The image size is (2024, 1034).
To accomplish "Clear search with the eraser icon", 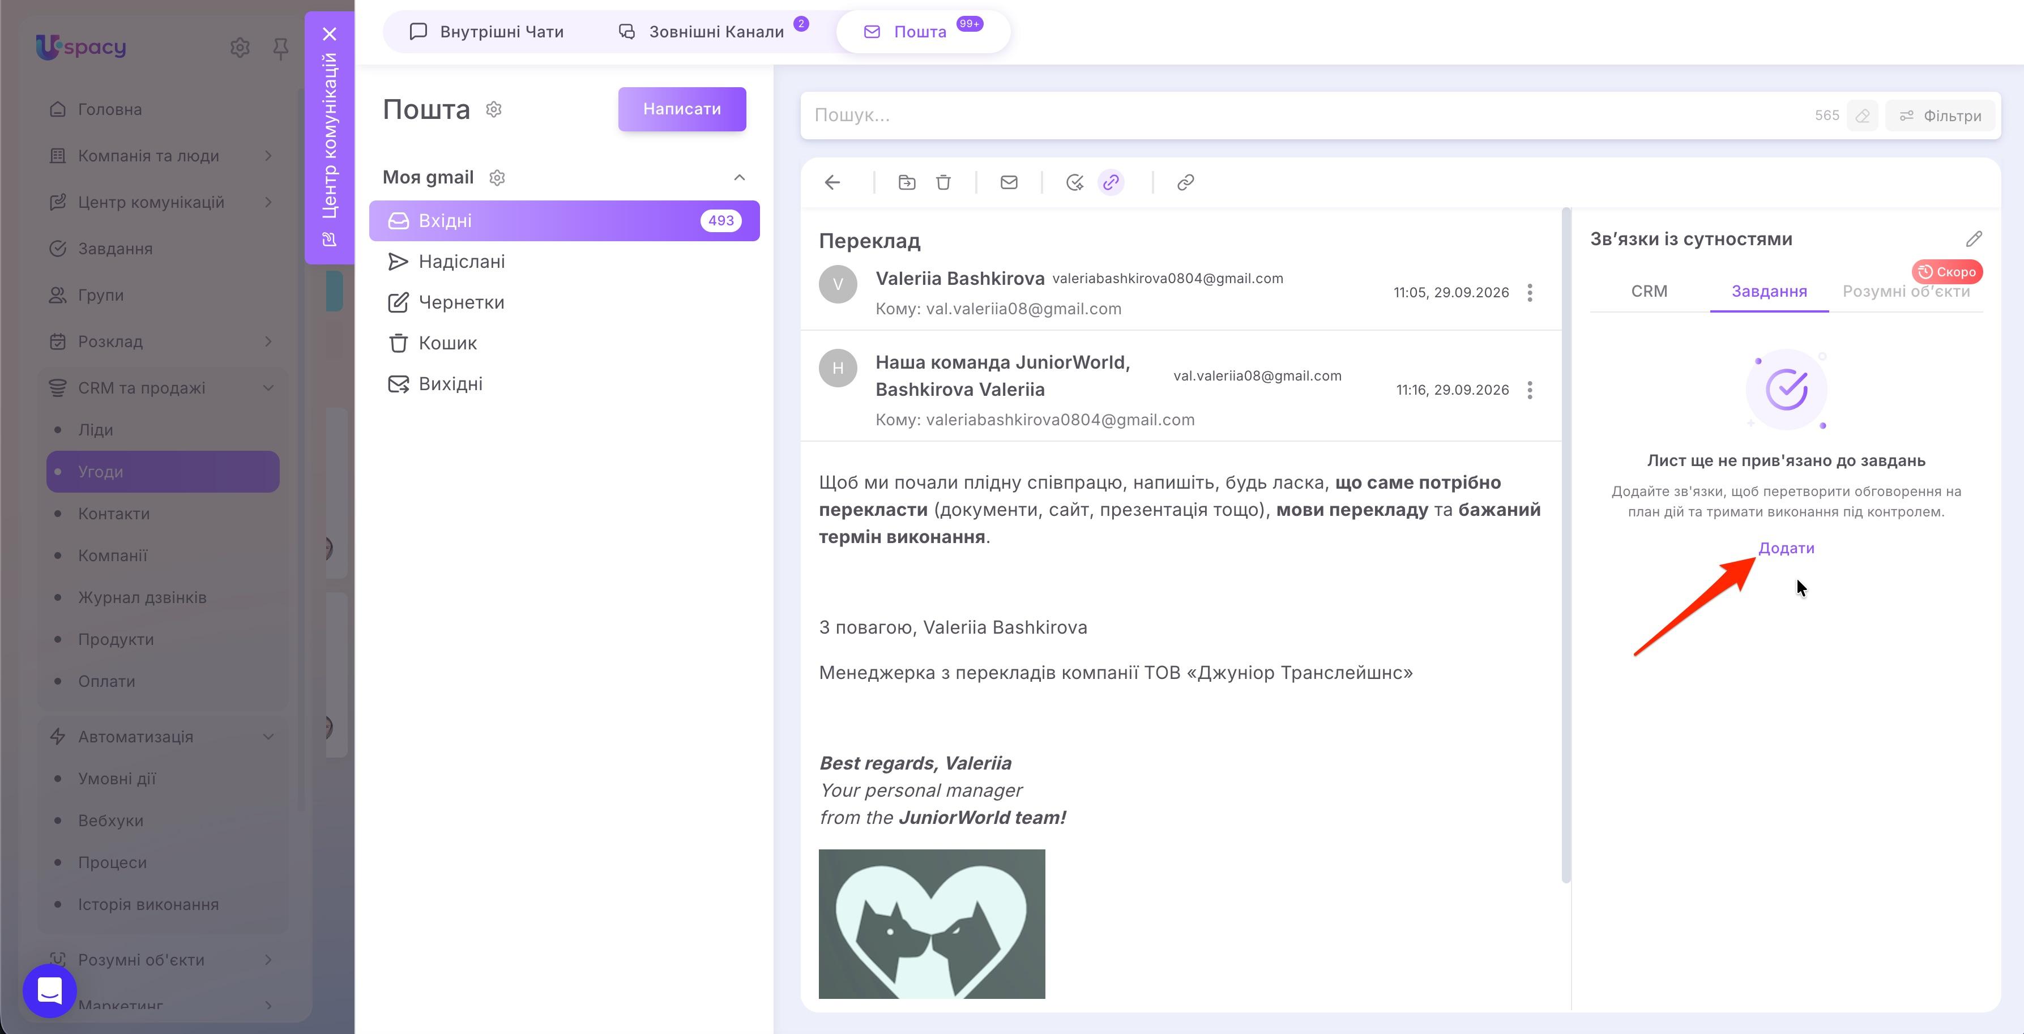I will coord(1862,116).
